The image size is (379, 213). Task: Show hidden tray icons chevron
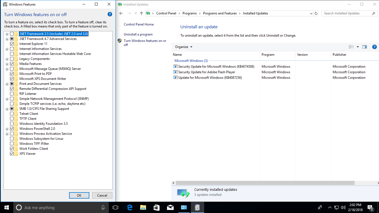point(330,207)
